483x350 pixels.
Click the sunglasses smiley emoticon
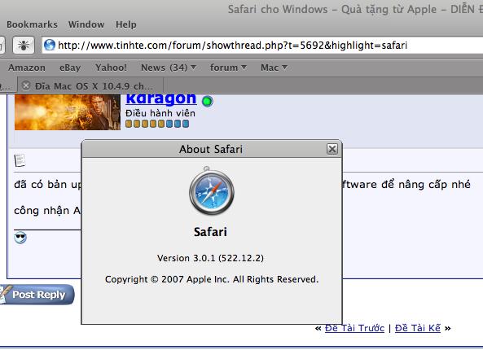coord(20,238)
